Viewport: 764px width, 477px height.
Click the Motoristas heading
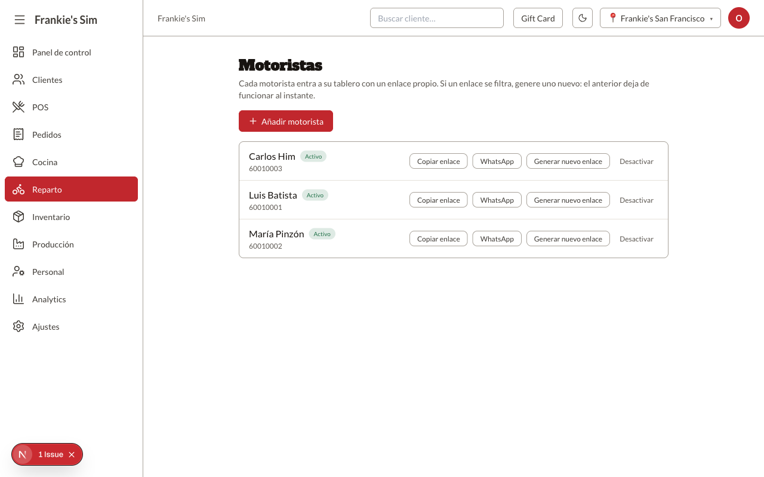point(281,65)
